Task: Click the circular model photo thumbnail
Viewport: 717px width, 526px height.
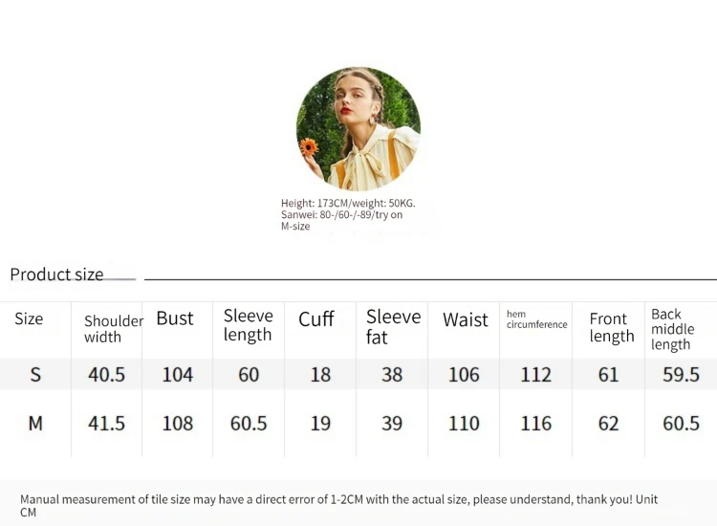Action: [x=358, y=128]
